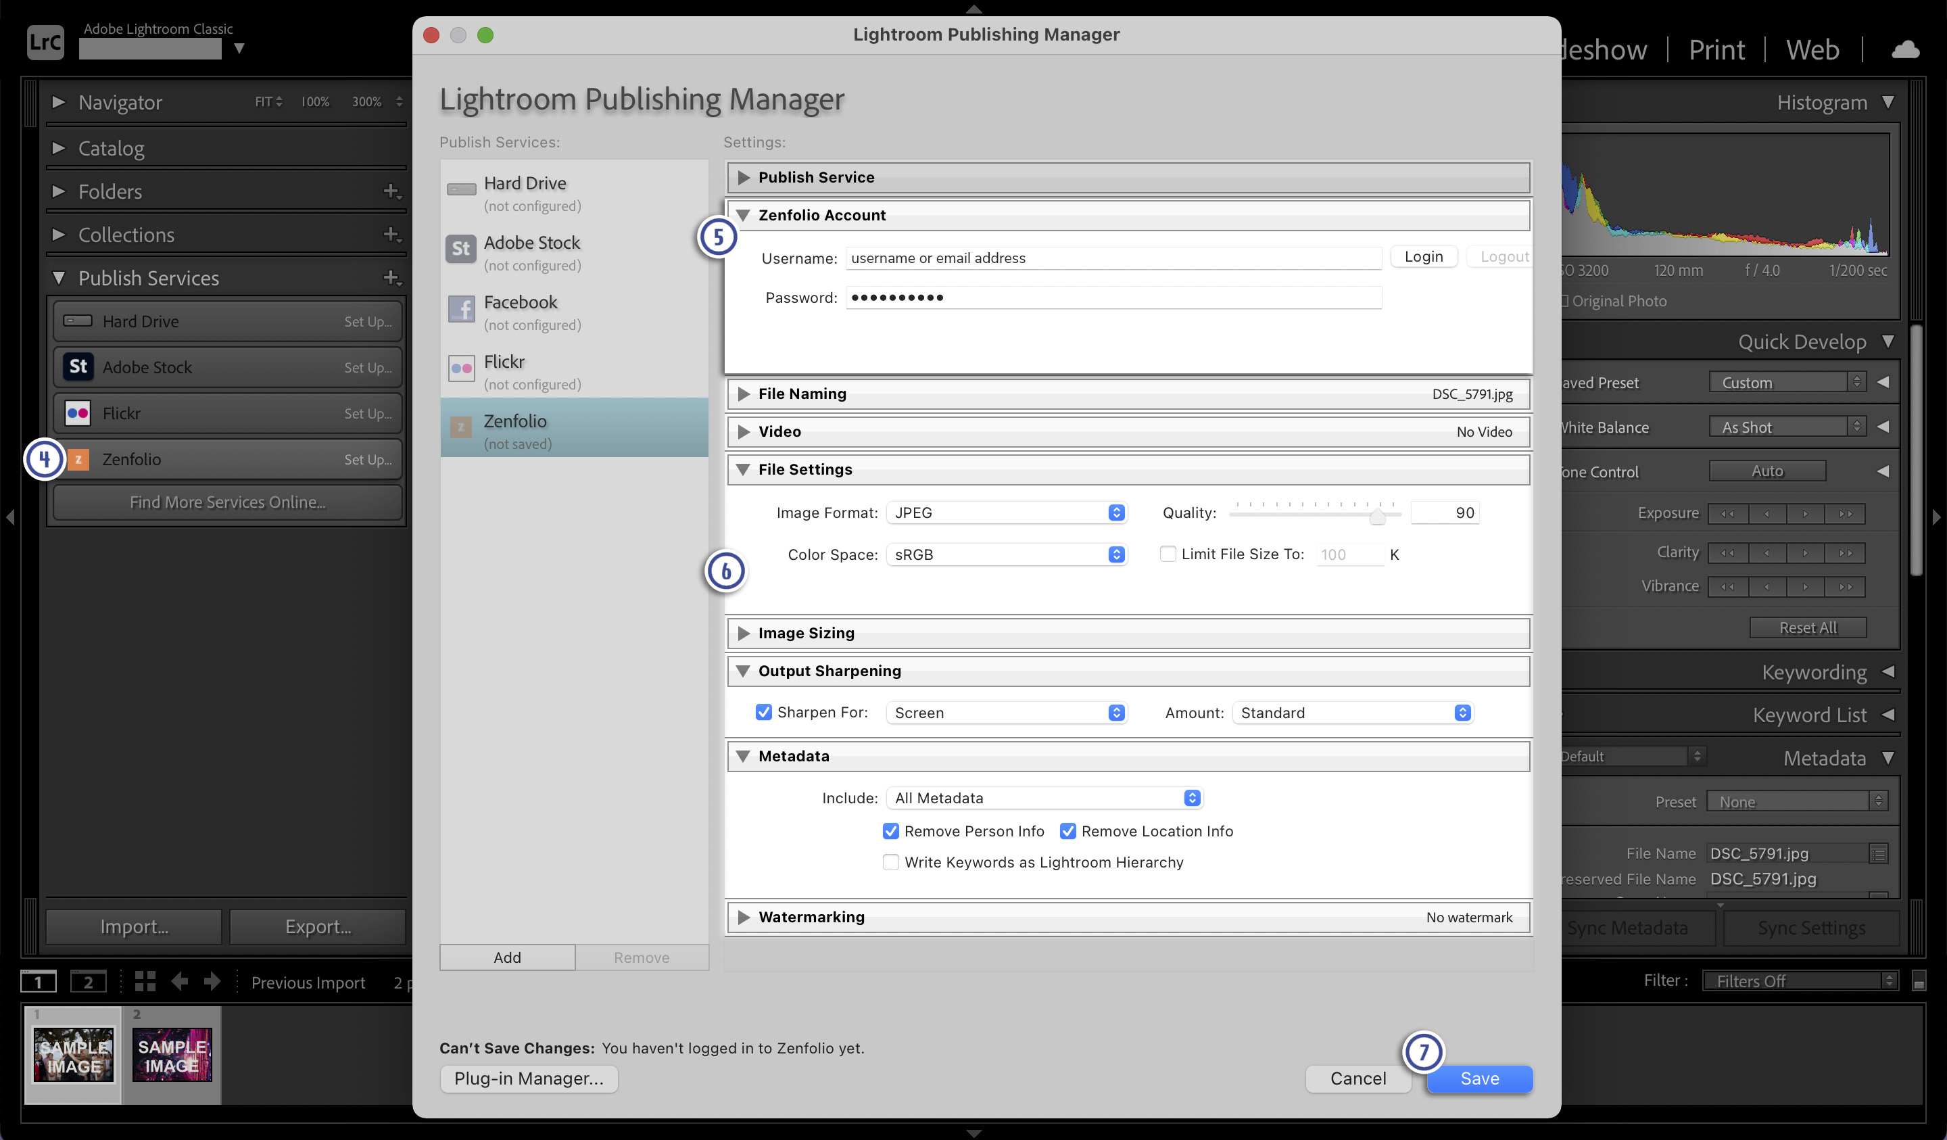Open the Image Format JPEG dropdown
Image resolution: width=1947 pixels, height=1140 pixels.
click(1007, 513)
